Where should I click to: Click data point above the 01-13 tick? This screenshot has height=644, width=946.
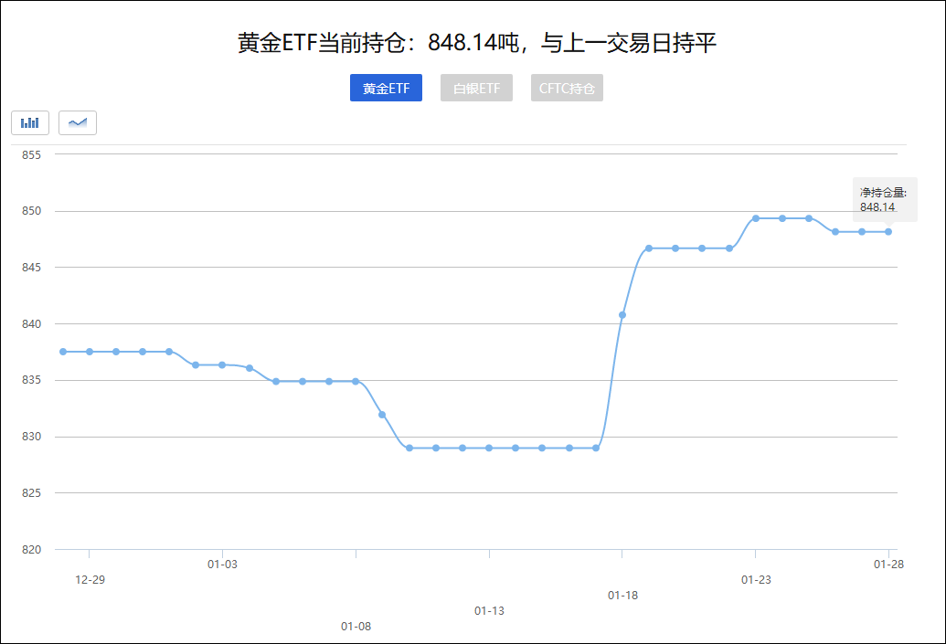(x=489, y=448)
